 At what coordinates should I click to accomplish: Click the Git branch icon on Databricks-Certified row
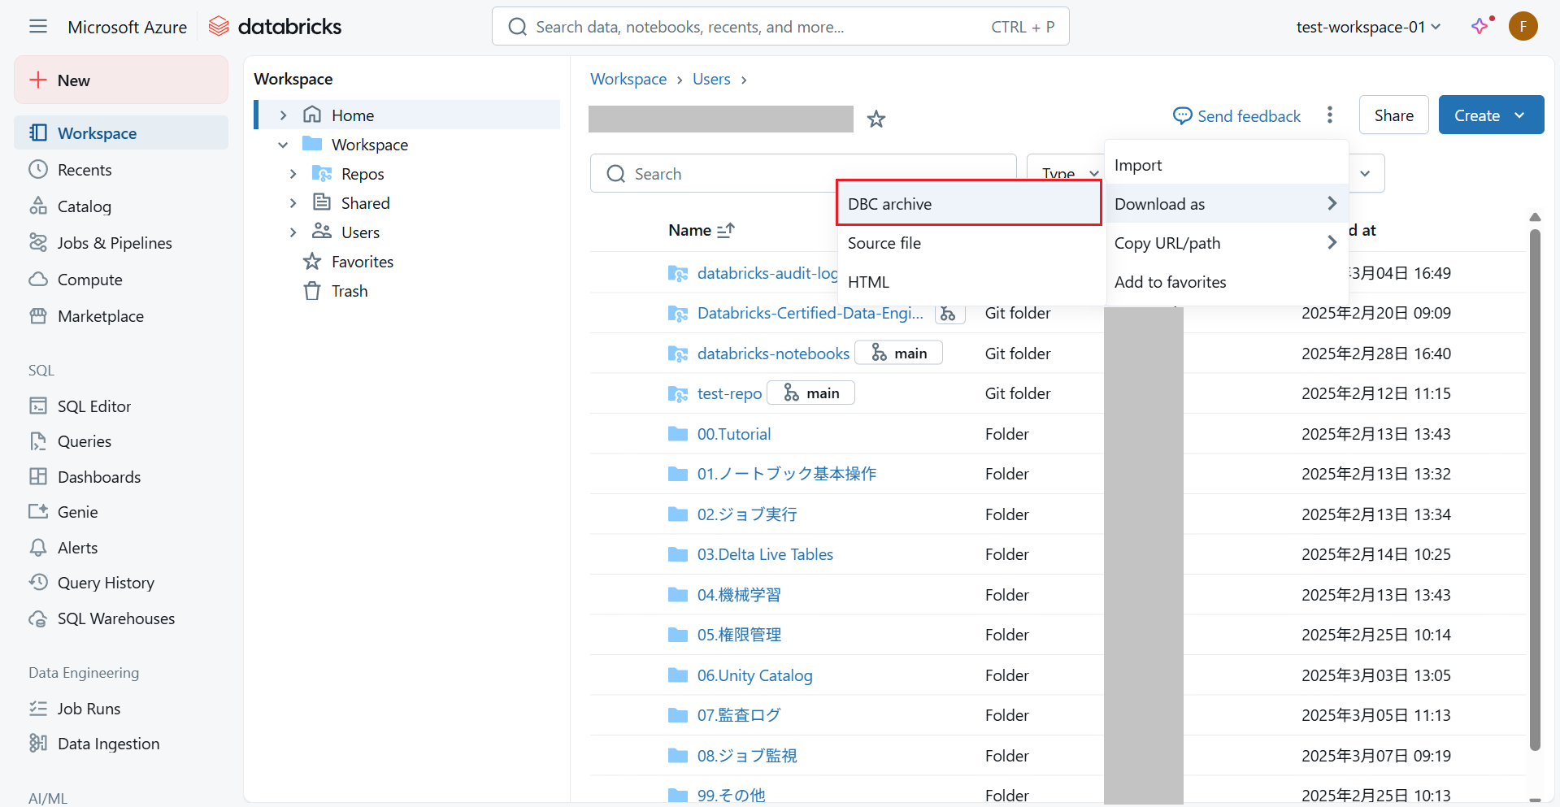(x=948, y=314)
